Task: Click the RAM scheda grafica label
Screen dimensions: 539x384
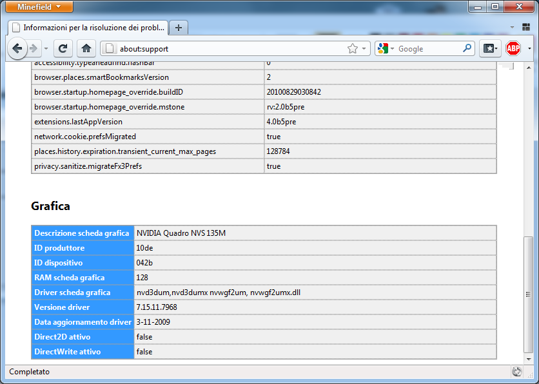Action: coord(70,278)
